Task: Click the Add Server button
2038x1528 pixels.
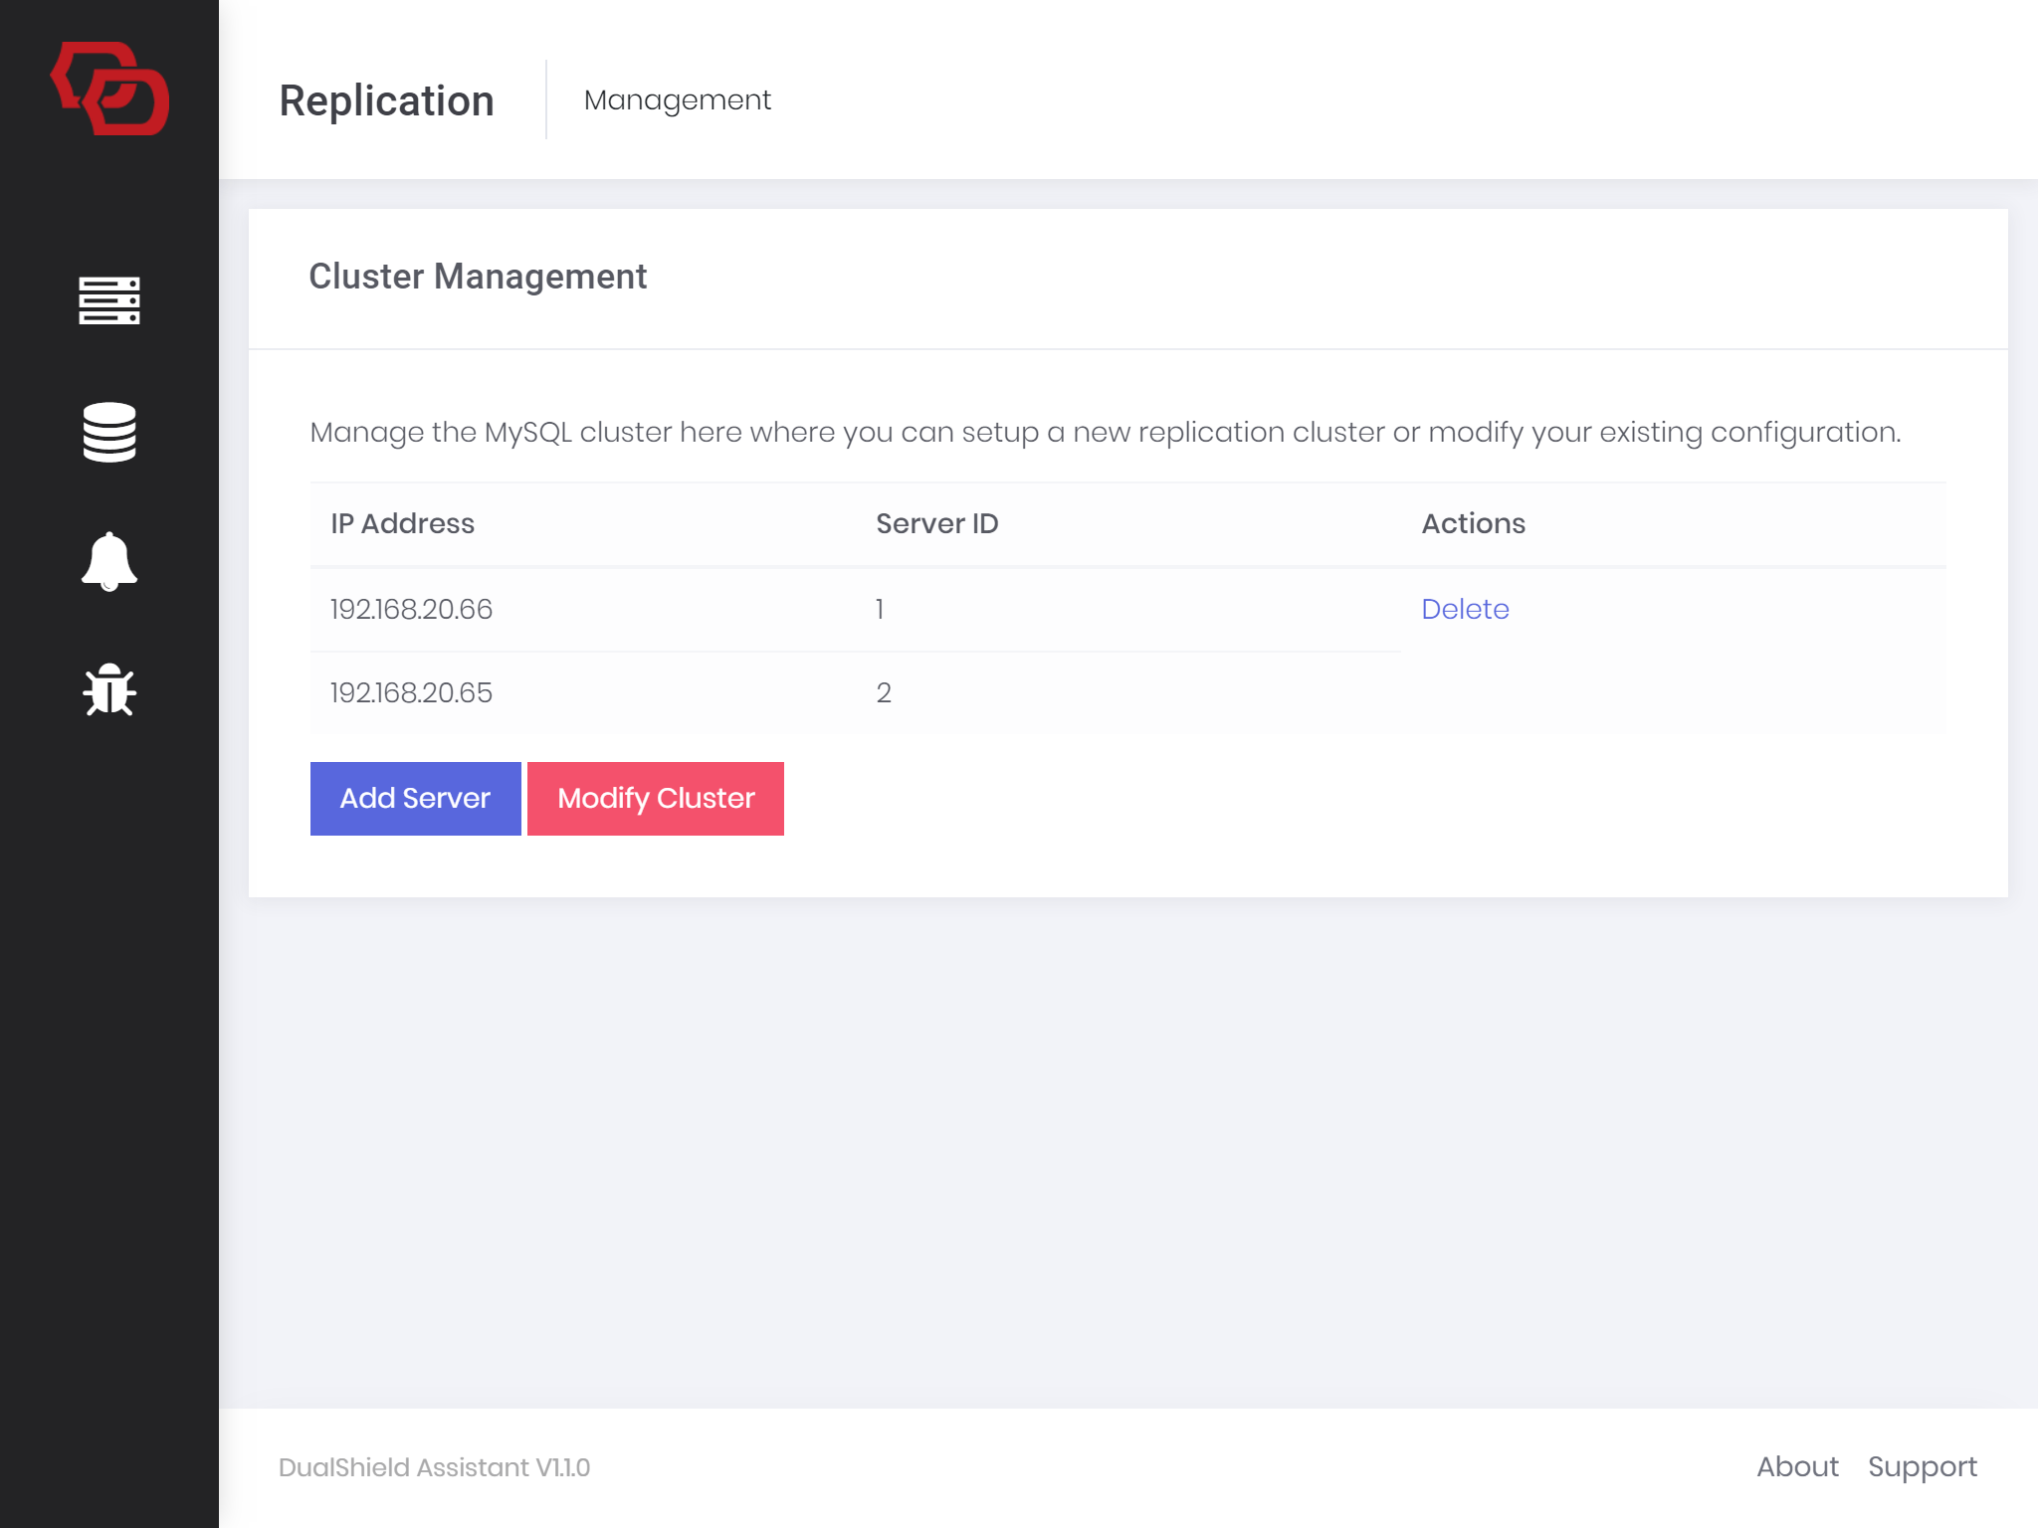Action: [415, 798]
